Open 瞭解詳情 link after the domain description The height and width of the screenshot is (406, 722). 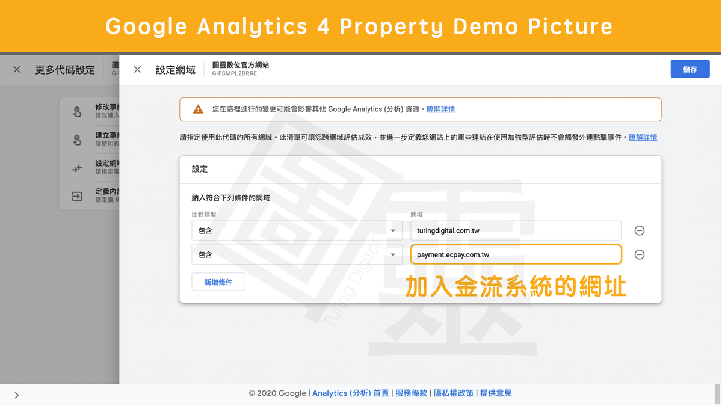(x=643, y=137)
